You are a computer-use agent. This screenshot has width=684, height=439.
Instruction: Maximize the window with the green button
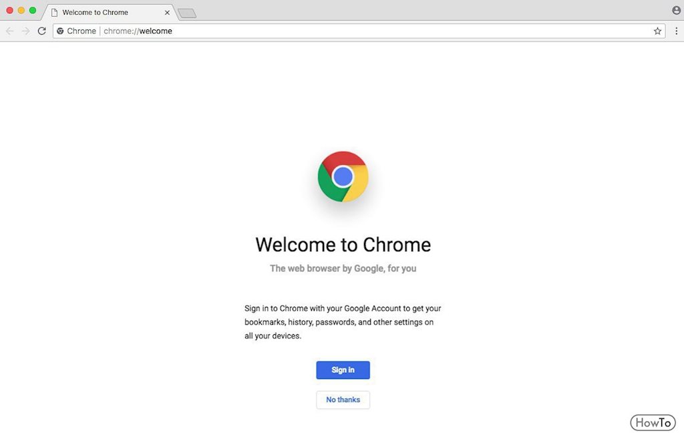pyautogui.click(x=33, y=11)
